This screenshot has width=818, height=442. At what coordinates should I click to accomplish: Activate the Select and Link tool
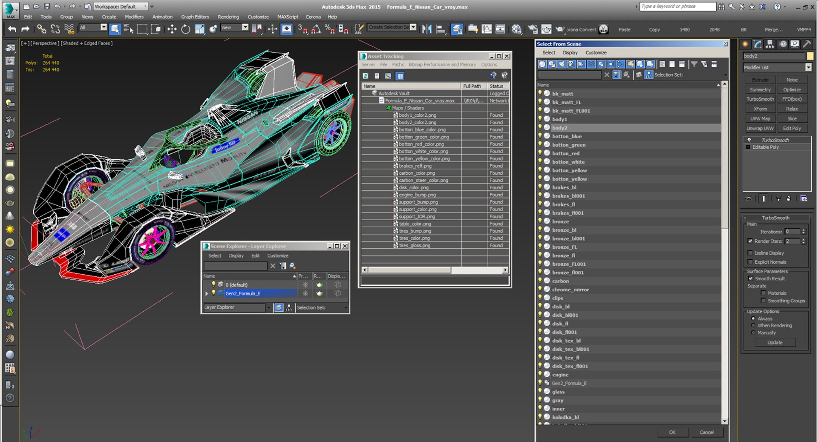pos(41,29)
